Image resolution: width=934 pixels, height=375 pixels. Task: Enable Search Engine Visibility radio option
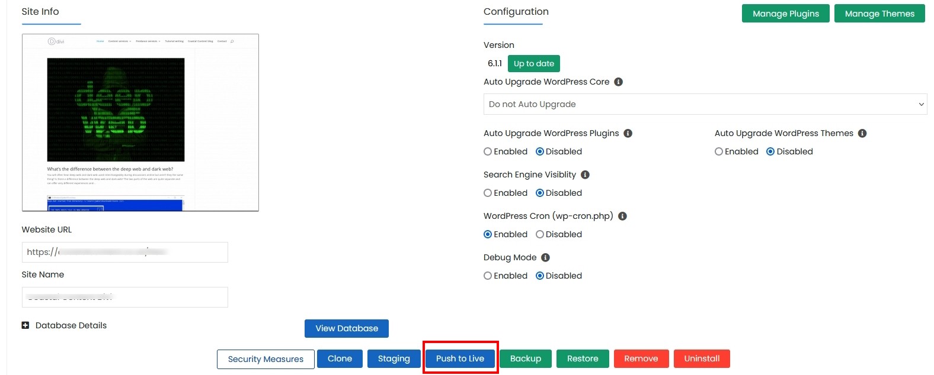pyautogui.click(x=488, y=193)
